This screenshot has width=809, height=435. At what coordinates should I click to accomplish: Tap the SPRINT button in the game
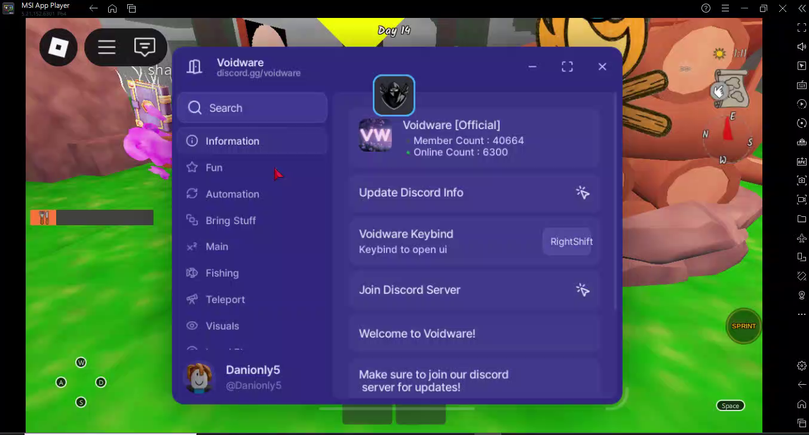pos(744,326)
